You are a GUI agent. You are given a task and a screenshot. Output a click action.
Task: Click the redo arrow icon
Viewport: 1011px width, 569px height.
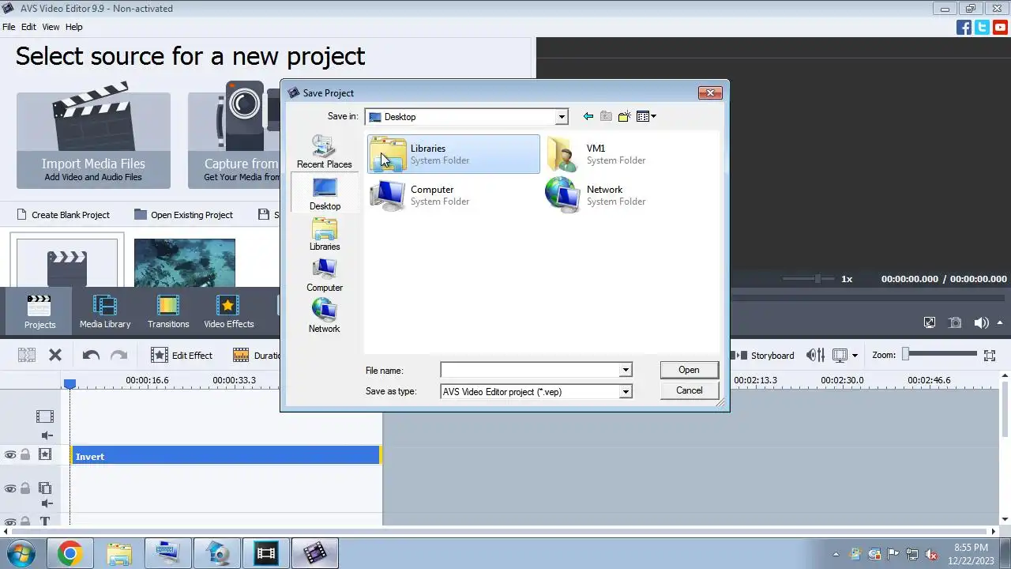[x=118, y=355]
